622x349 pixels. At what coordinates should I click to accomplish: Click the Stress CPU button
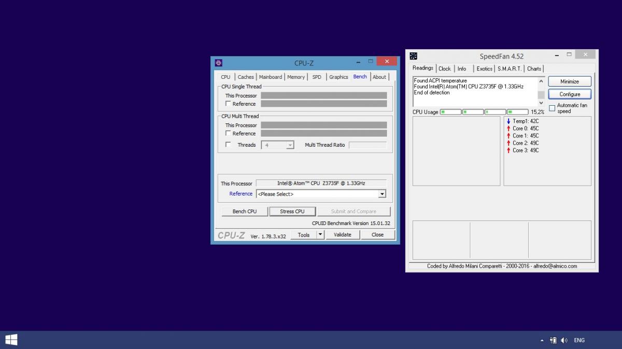tap(292, 212)
